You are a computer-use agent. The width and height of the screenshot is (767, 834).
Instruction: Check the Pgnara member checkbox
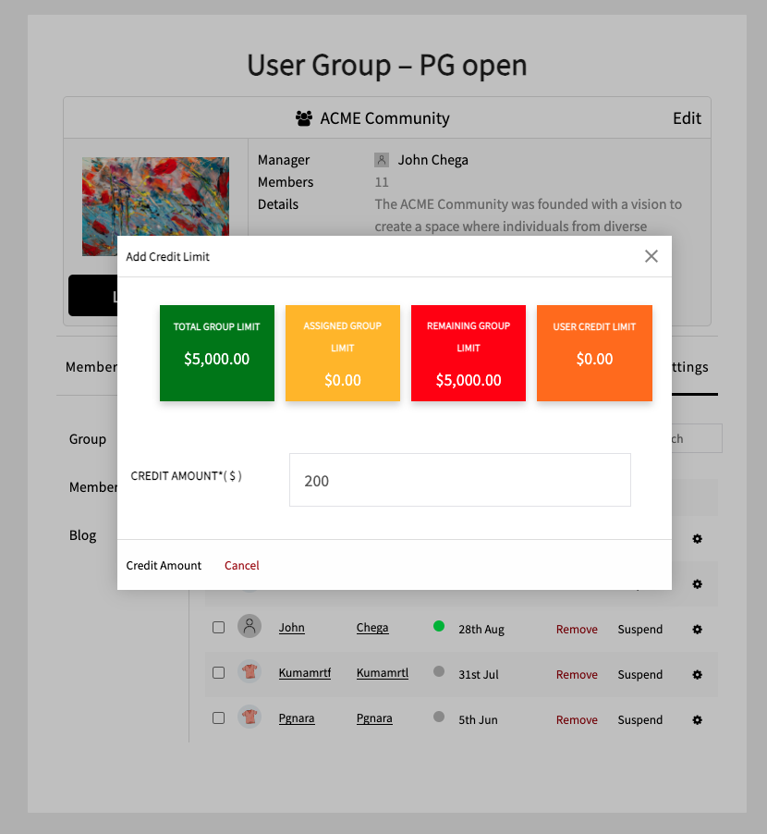[219, 717]
